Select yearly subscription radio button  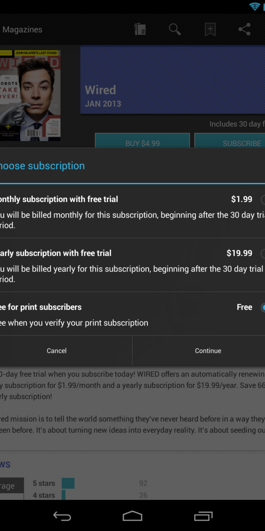pos(263,254)
